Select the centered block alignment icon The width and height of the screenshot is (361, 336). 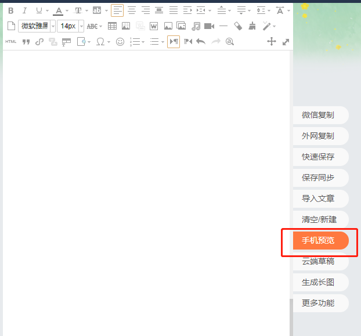[x=159, y=10]
